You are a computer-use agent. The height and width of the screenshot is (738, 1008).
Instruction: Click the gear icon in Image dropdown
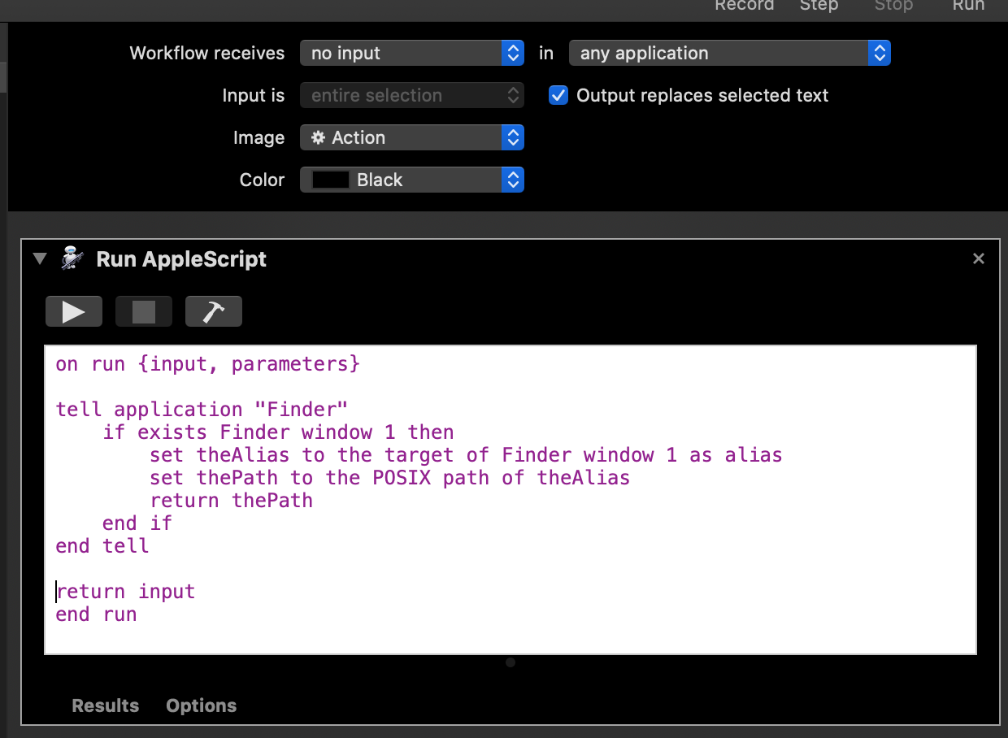(x=319, y=137)
